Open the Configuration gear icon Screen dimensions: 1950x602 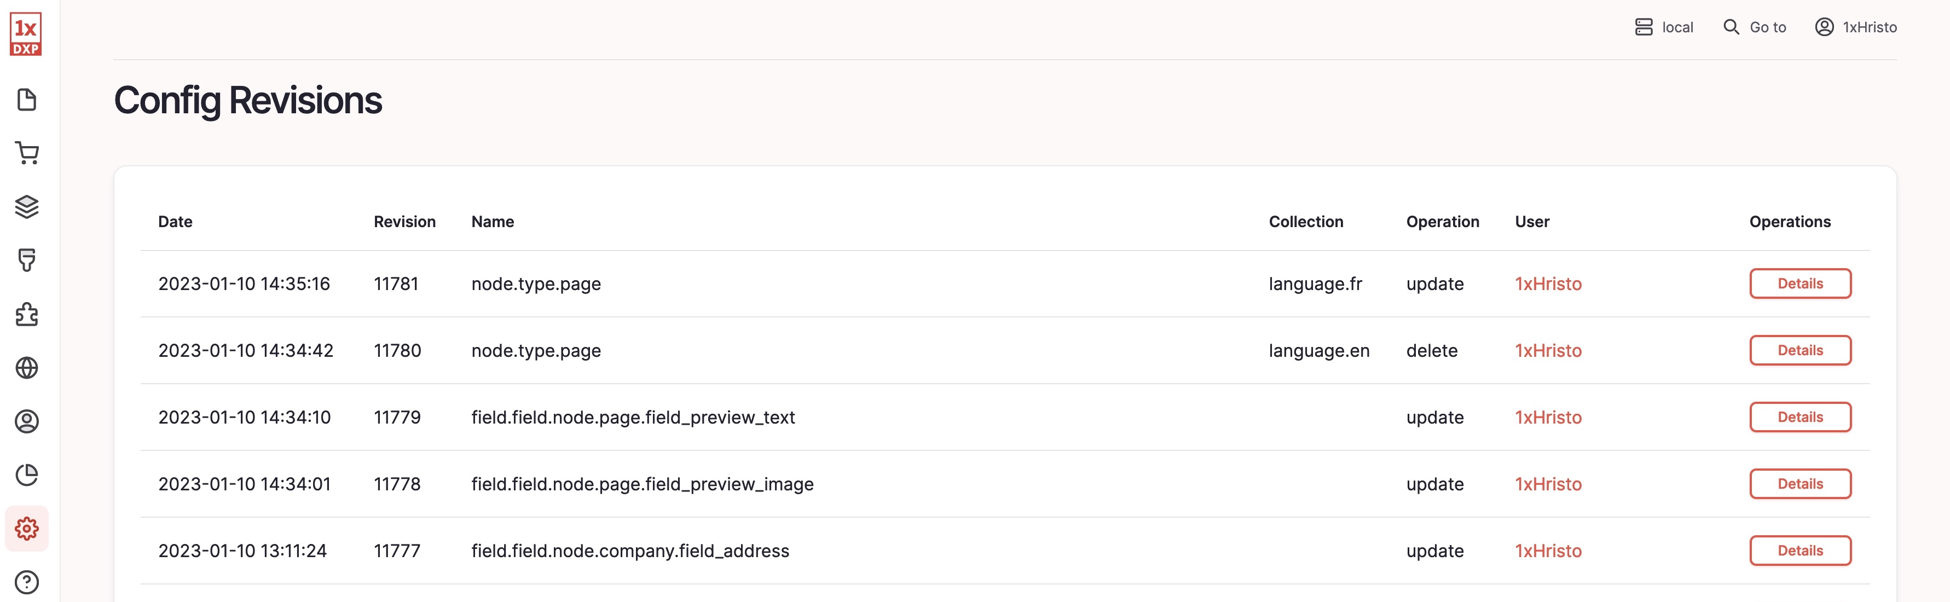point(26,529)
